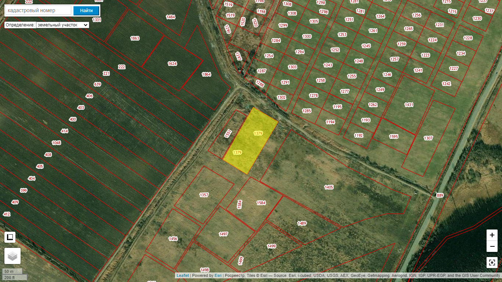Viewport: 502px width, 282px height.
Task: Open the map layers switcher
Action: pyautogui.click(x=12, y=256)
